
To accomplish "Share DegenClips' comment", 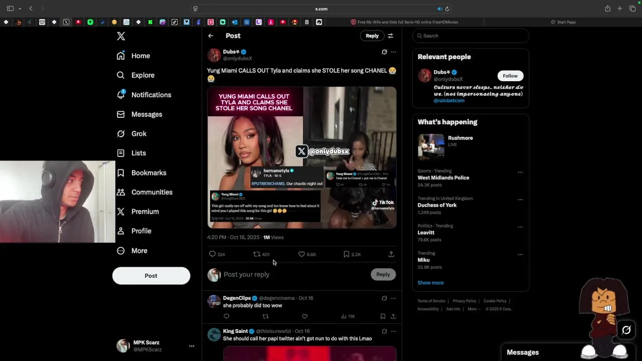I will pos(393,316).
